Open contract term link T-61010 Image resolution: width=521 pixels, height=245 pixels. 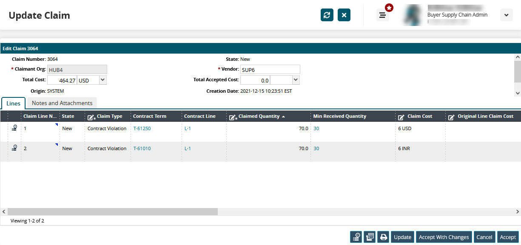[142, 148]
